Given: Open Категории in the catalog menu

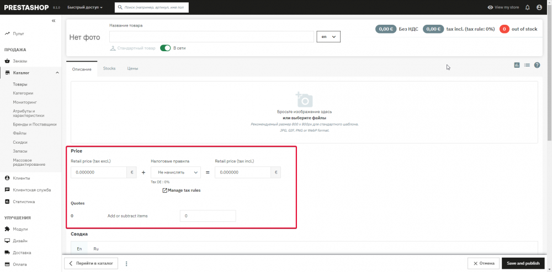Looking at the screenshot, I should (23, 94).
